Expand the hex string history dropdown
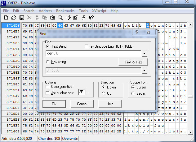Image resolution: width=196 pixels, height=142 pixels. [145, 71]
